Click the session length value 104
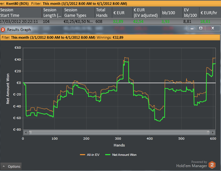 pyautogui.click(x=46, y=22)
